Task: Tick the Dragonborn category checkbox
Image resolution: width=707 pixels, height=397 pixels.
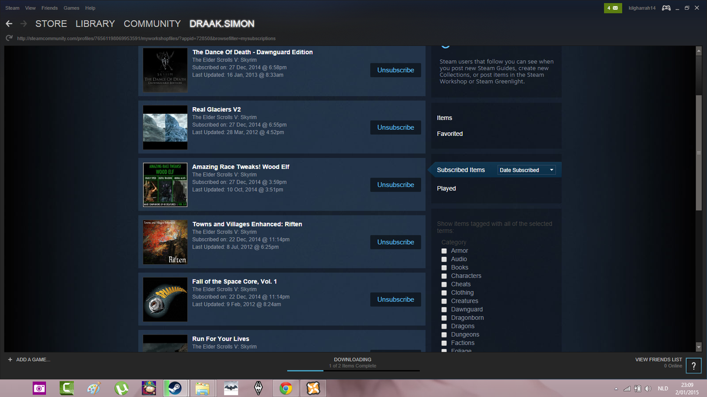Action: pos(444,318)
